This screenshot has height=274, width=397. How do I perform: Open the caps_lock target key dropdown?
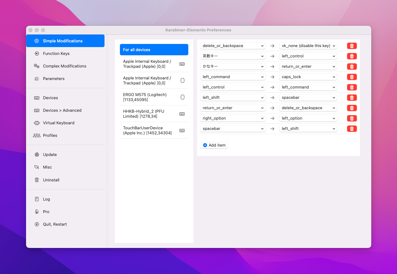308,77
